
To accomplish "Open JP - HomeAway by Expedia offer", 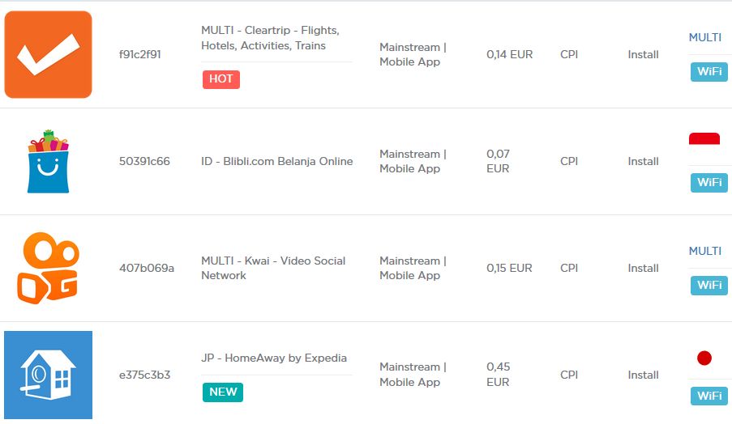I will [x=274, y=358].
